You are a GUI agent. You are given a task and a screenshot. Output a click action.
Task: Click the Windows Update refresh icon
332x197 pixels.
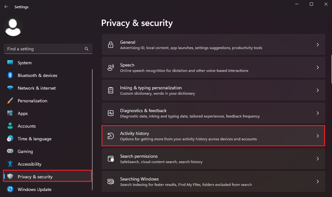pyautogui.click(x=10, y=189)
